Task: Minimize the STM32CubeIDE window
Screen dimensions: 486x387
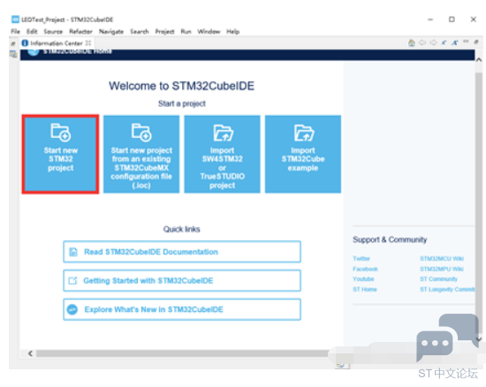Action: pos(430,19)
